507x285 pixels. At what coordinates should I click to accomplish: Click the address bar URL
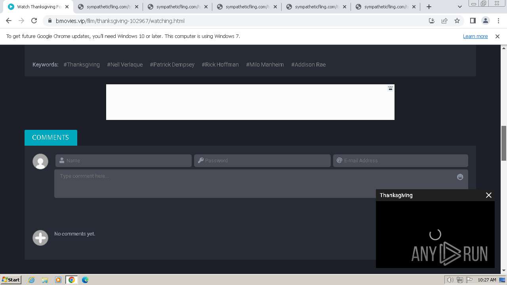point(120,21)
